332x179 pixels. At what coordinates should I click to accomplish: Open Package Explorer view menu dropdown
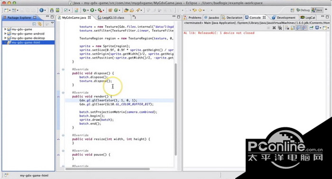(x=52, y=23)
